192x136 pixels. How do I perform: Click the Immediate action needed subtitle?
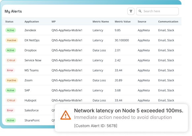123,117
